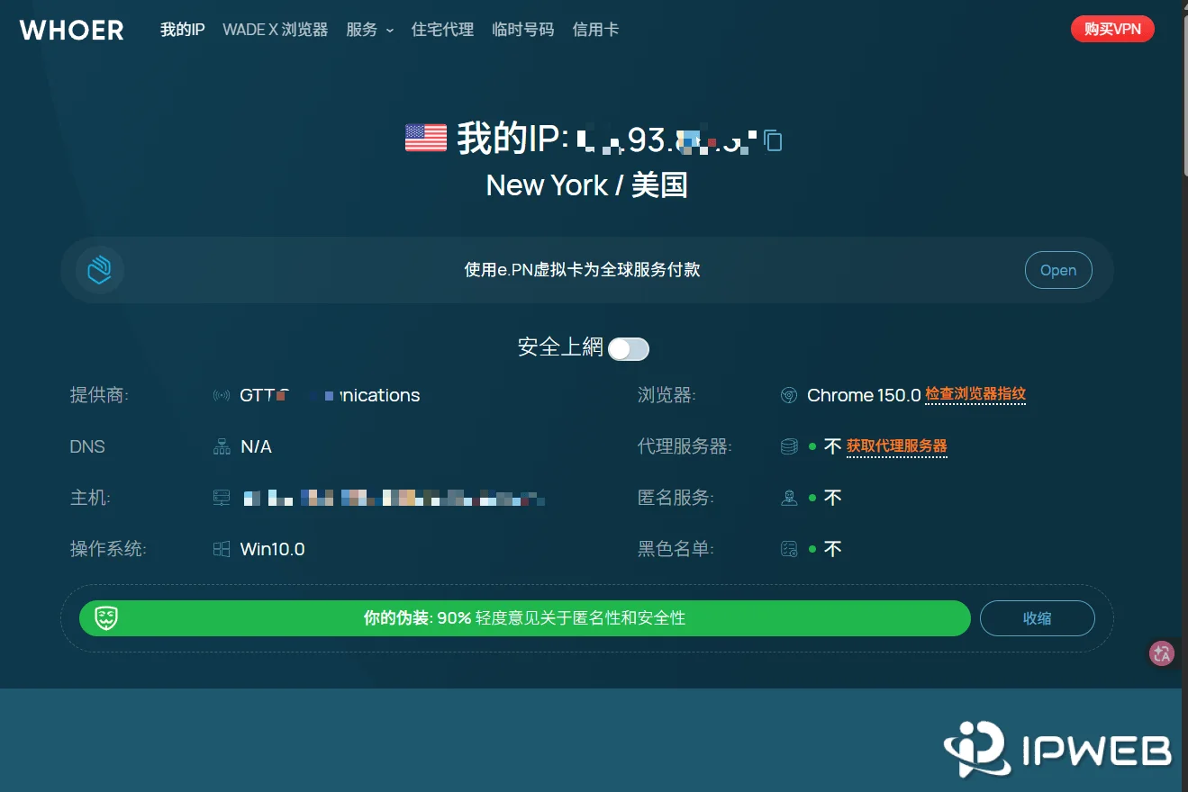Click the 浏览器 label
This screenshot has width=1188, height=792.
pyautogui.click(x=667, y=395)
